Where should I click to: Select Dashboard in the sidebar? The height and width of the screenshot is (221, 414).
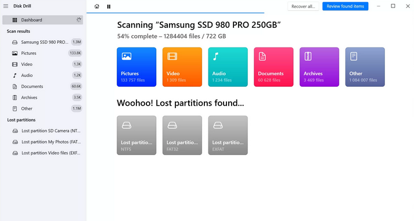43,20
